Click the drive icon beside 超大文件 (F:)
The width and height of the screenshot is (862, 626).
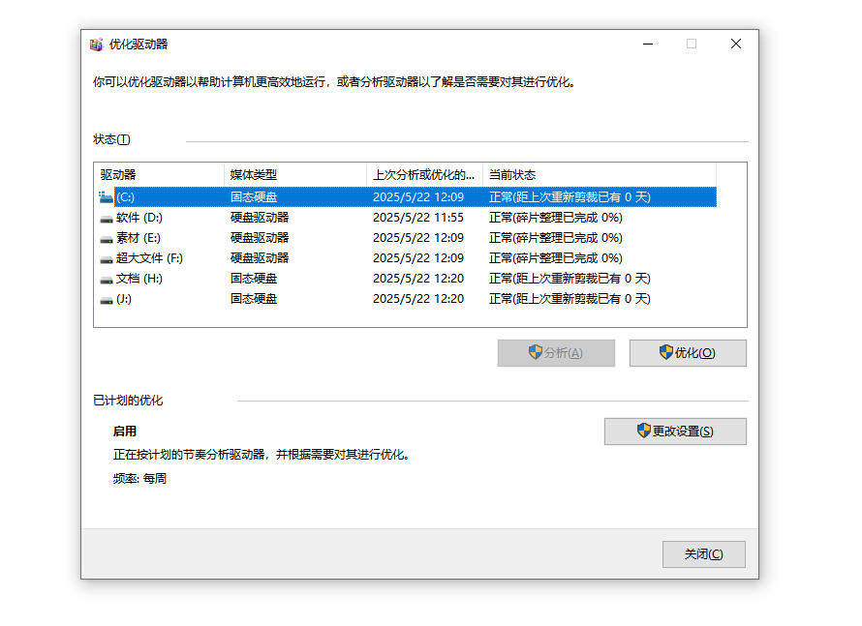107,259
